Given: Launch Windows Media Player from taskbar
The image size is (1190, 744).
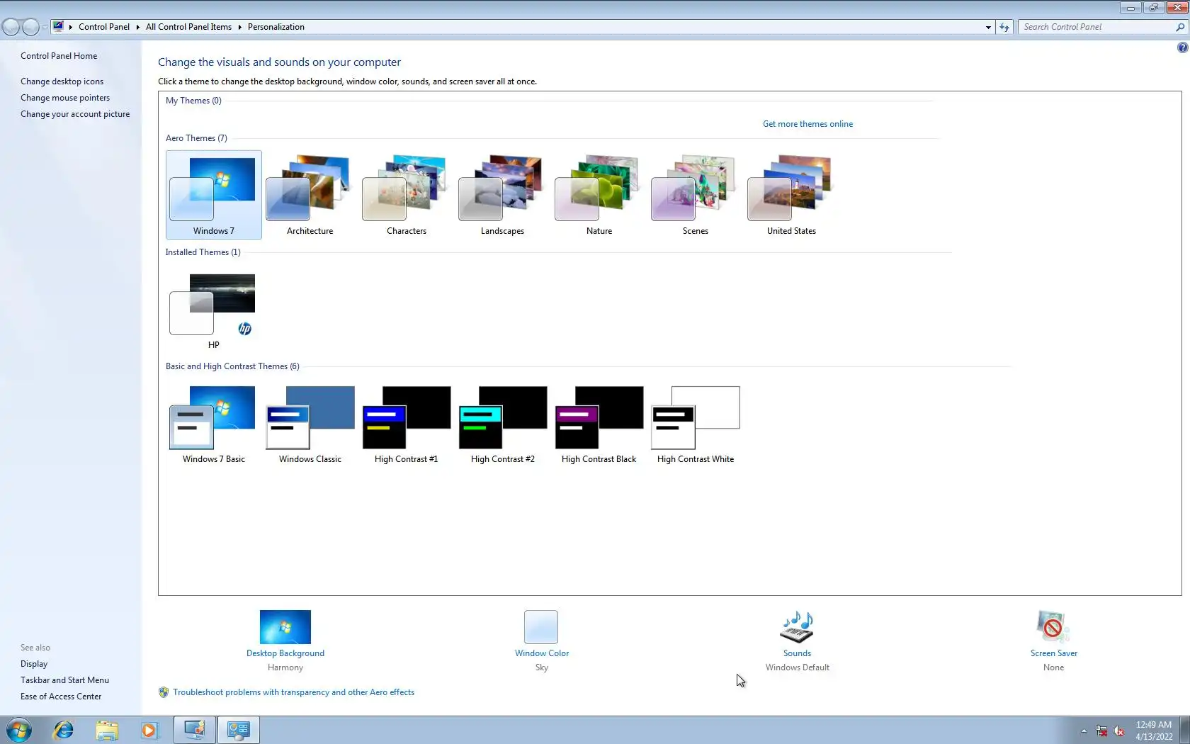Looking at the screenshot, I should [149, 730].
